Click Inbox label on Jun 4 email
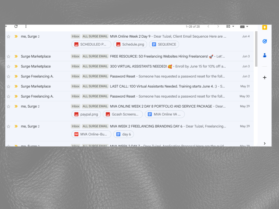This screenshot has width=279, height=209. click(x=76, y=36)
